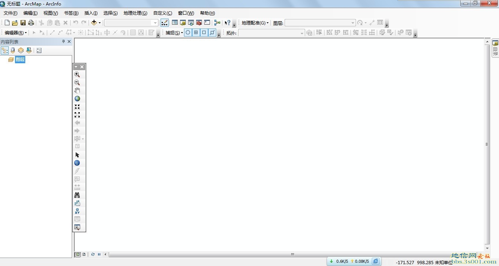Switch to Layout View
This screenshot has width=499, height=266.
84,254
